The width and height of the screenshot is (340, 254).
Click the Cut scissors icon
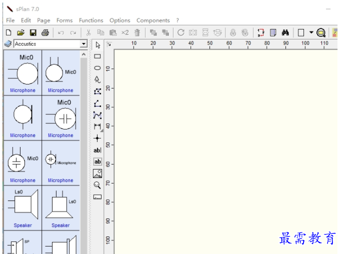pyautogui.click(x=88, y=33)
